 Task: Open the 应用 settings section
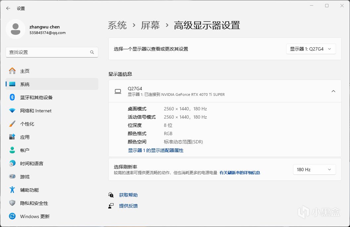click(x=25, y=137)
